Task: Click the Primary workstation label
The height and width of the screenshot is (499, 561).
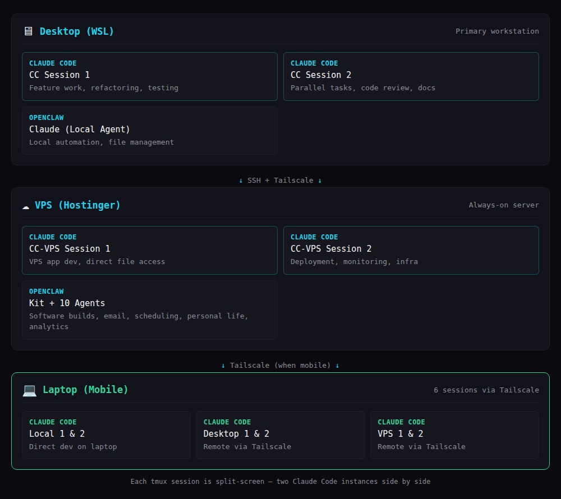Action: (x=497, y=31)
